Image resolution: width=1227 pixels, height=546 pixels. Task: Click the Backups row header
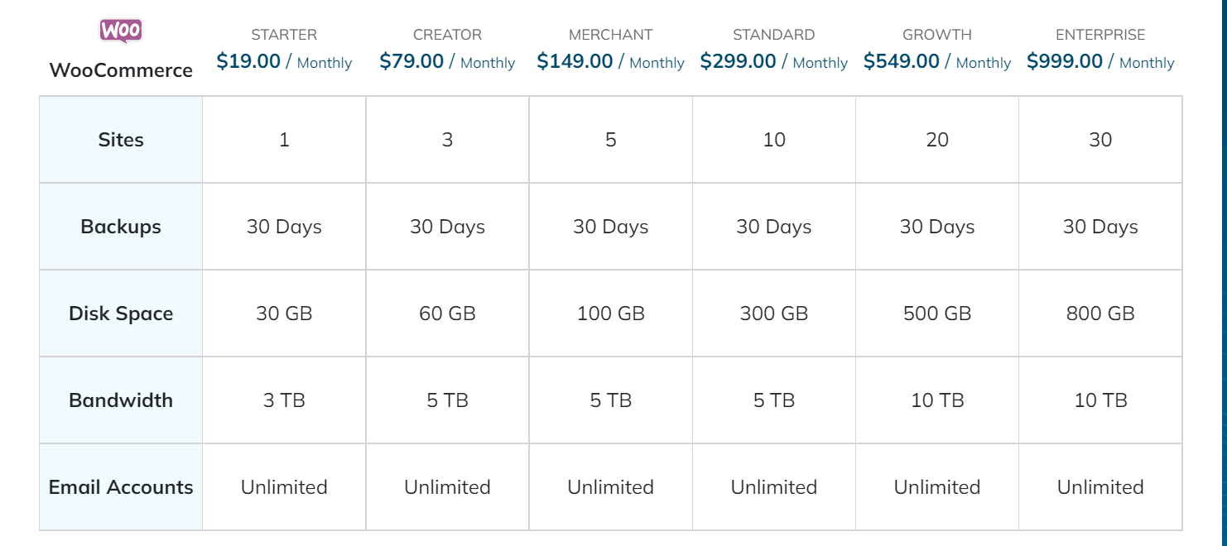(121, 227)
